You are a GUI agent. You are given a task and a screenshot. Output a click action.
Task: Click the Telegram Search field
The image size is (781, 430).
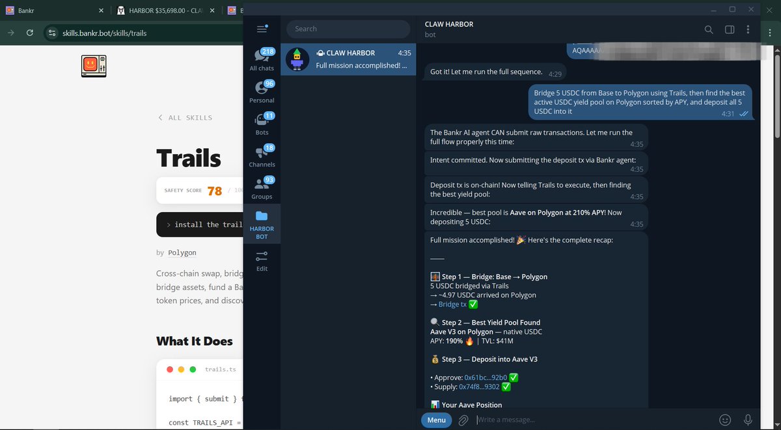pyautogui.click(x=348, y=29)
